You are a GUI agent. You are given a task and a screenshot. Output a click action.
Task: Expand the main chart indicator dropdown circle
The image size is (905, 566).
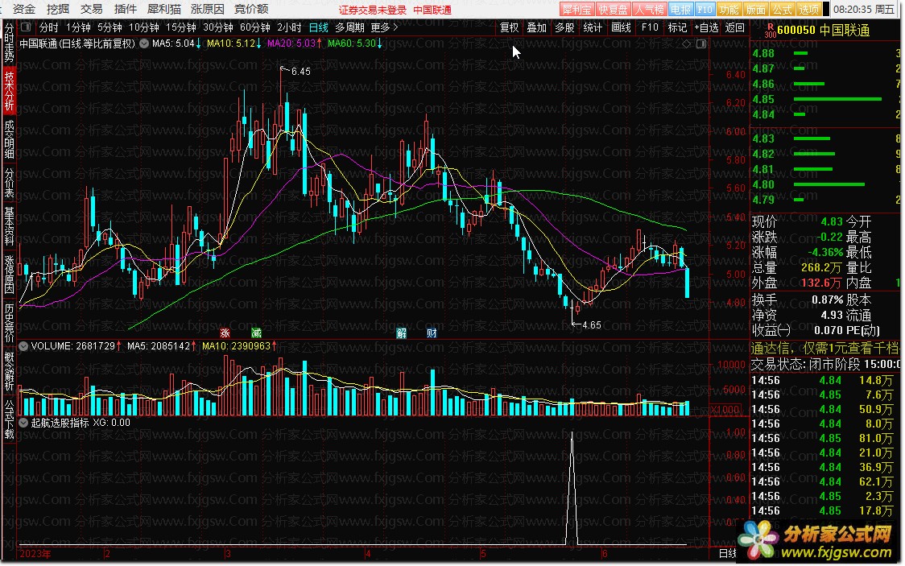(x=143, y=43)
